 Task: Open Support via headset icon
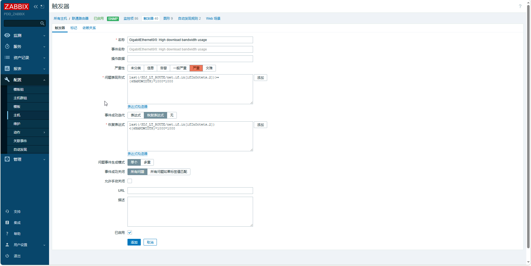pos(7,211)
